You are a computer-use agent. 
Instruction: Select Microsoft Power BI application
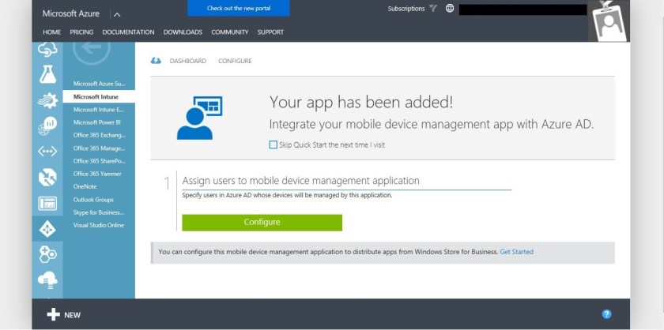click(x=99, y=122)
